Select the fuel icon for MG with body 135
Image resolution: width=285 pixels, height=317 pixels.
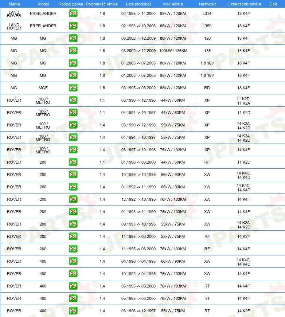pos(73,51)
